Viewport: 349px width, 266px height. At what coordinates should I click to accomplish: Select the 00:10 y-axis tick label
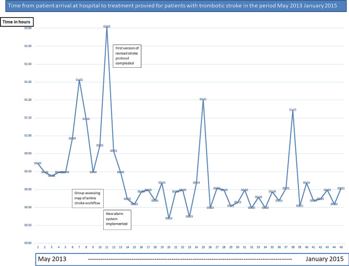[28, 225]
